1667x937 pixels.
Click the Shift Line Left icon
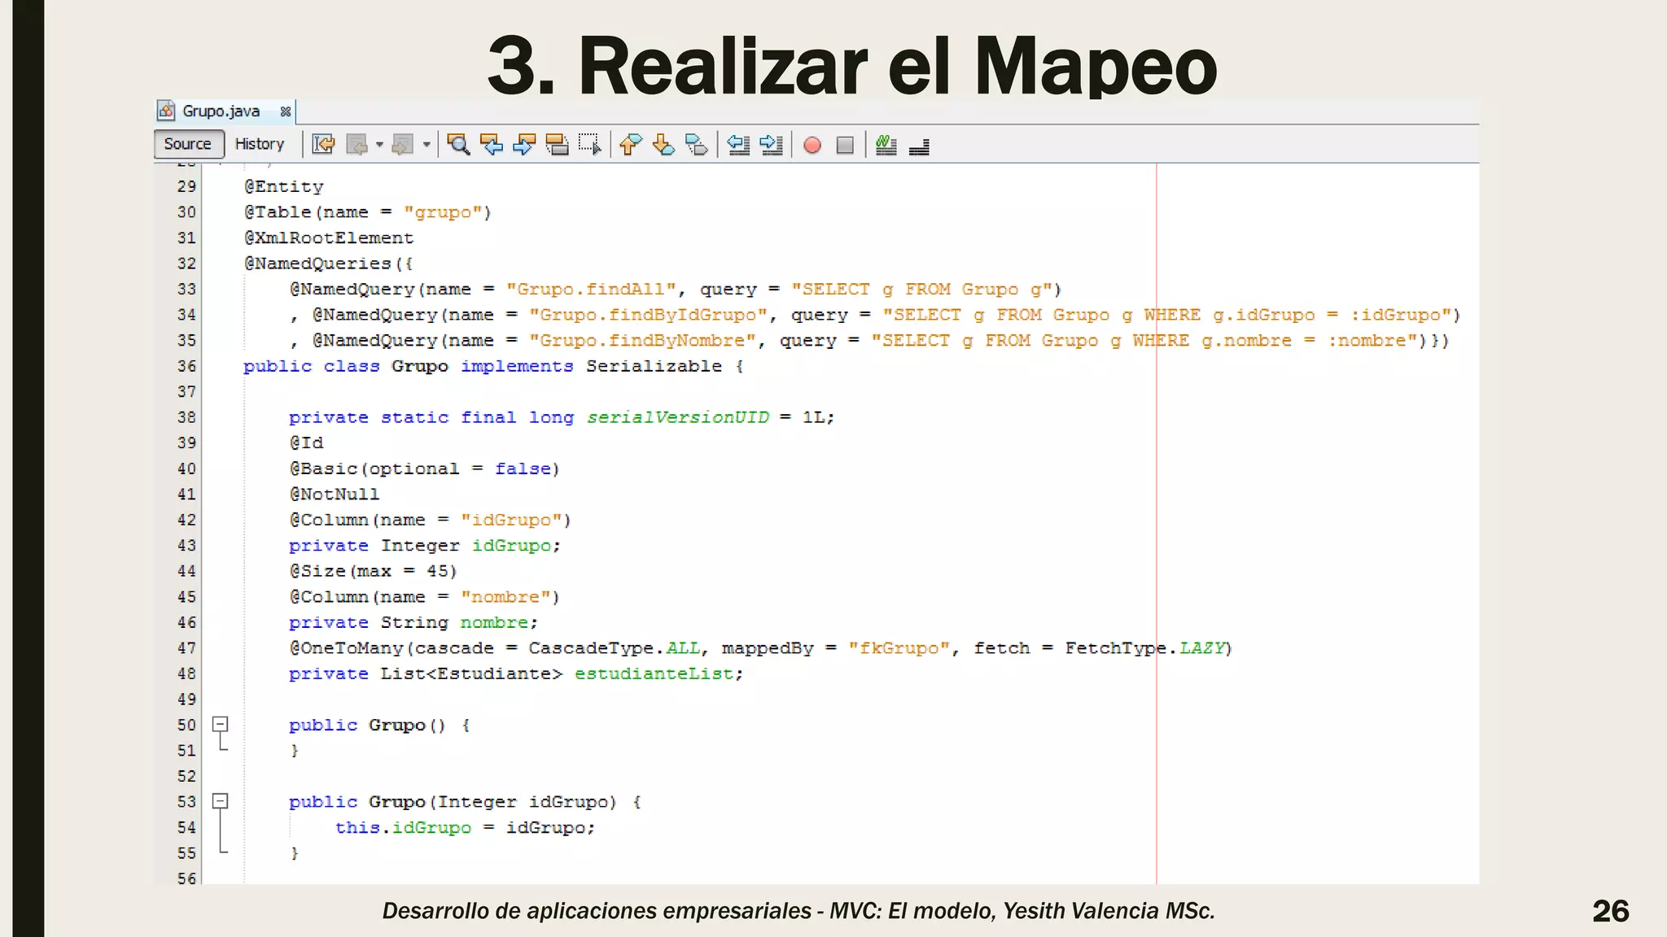(738, 145)
